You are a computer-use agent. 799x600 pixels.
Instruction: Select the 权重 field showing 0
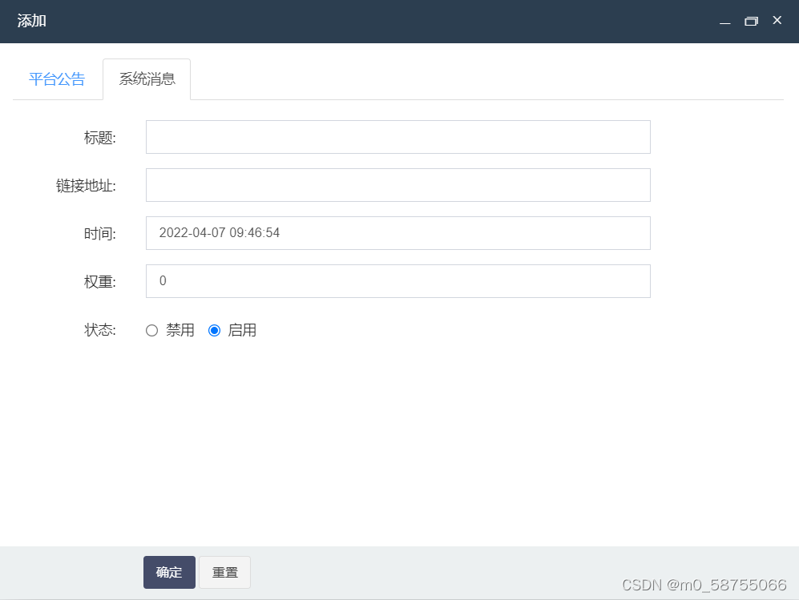[x=397, y=281]
